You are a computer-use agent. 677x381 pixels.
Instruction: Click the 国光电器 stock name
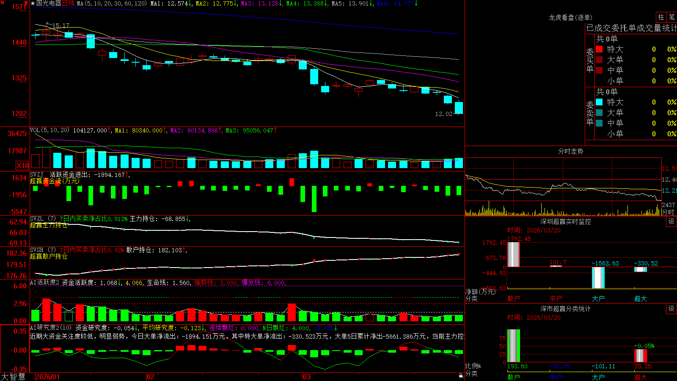tap(49, 3)
